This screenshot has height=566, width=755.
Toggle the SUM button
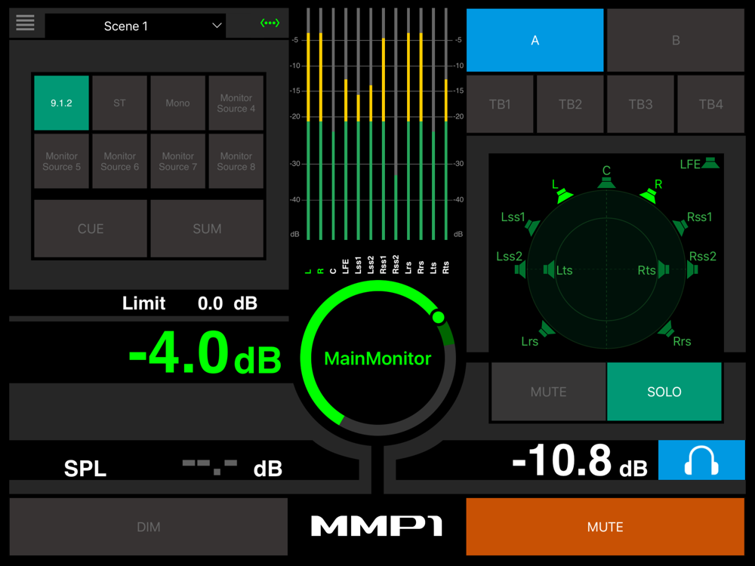click(207, 229)
